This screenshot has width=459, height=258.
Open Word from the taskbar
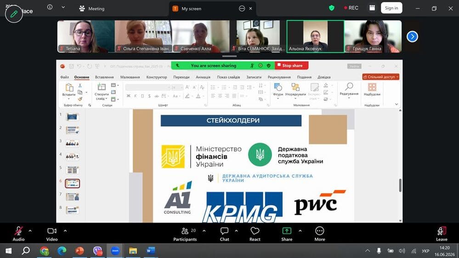pyautogui.click(x=150, y=251)
